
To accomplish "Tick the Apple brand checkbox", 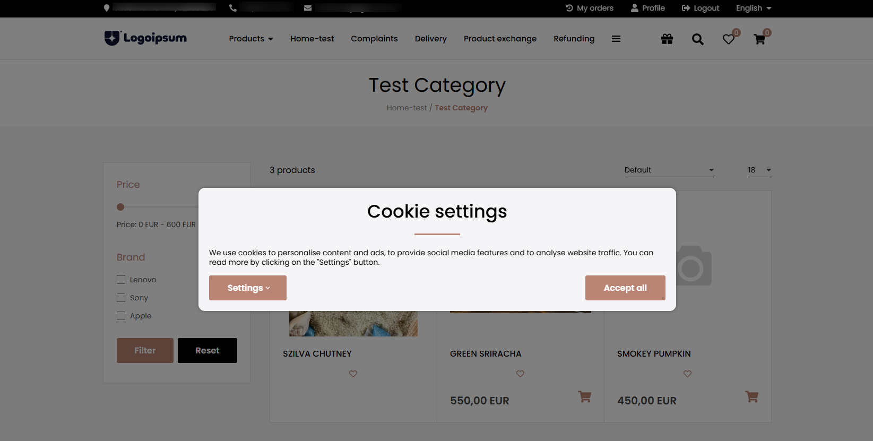I will coord(120,316).
